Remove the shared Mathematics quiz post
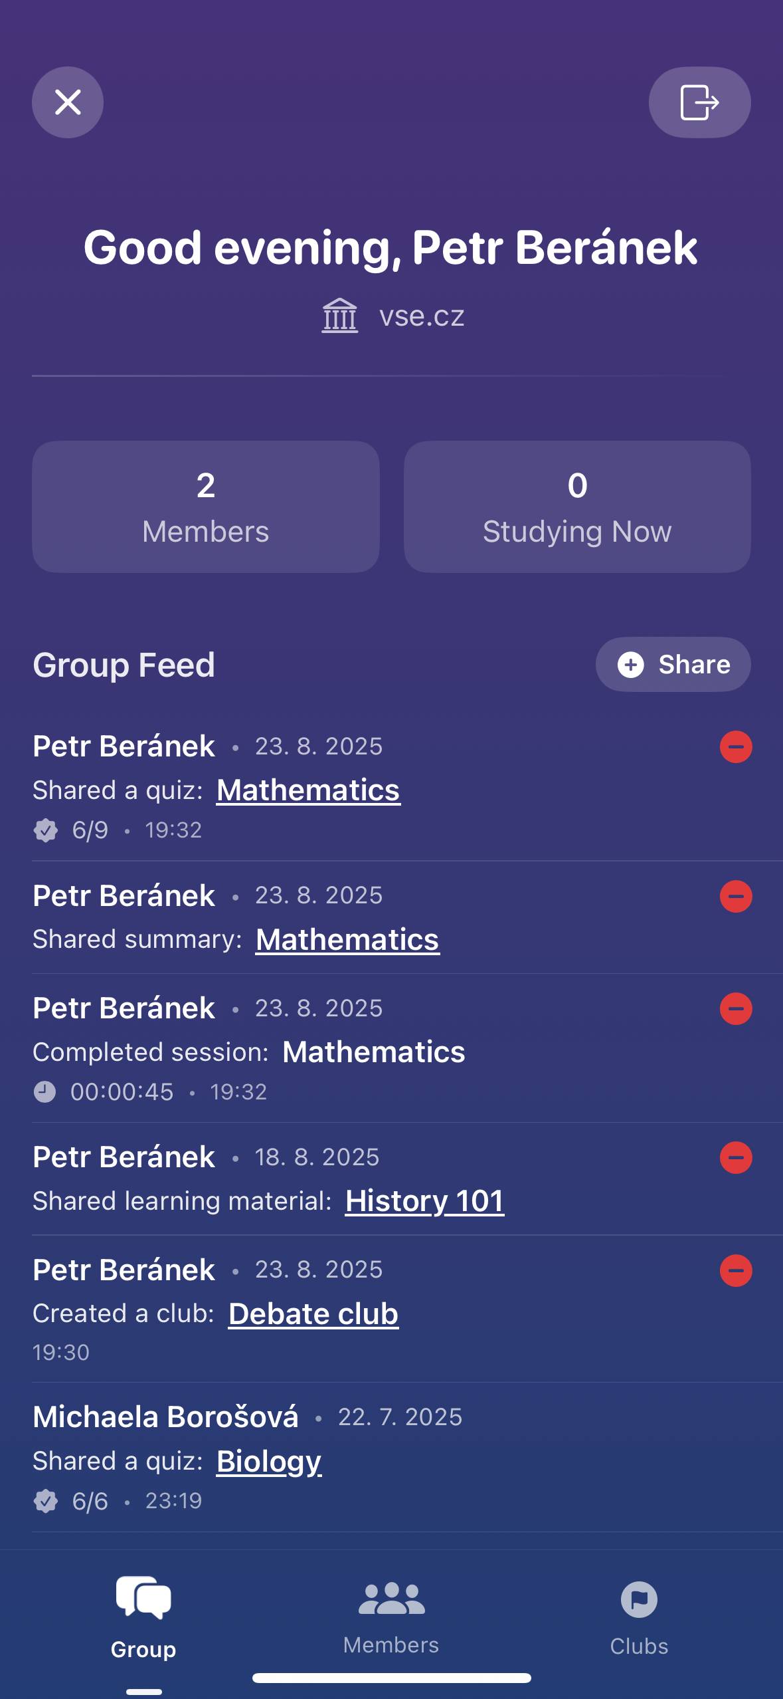This screenshot has width=783, height=1699. click(x=736, y=747)
